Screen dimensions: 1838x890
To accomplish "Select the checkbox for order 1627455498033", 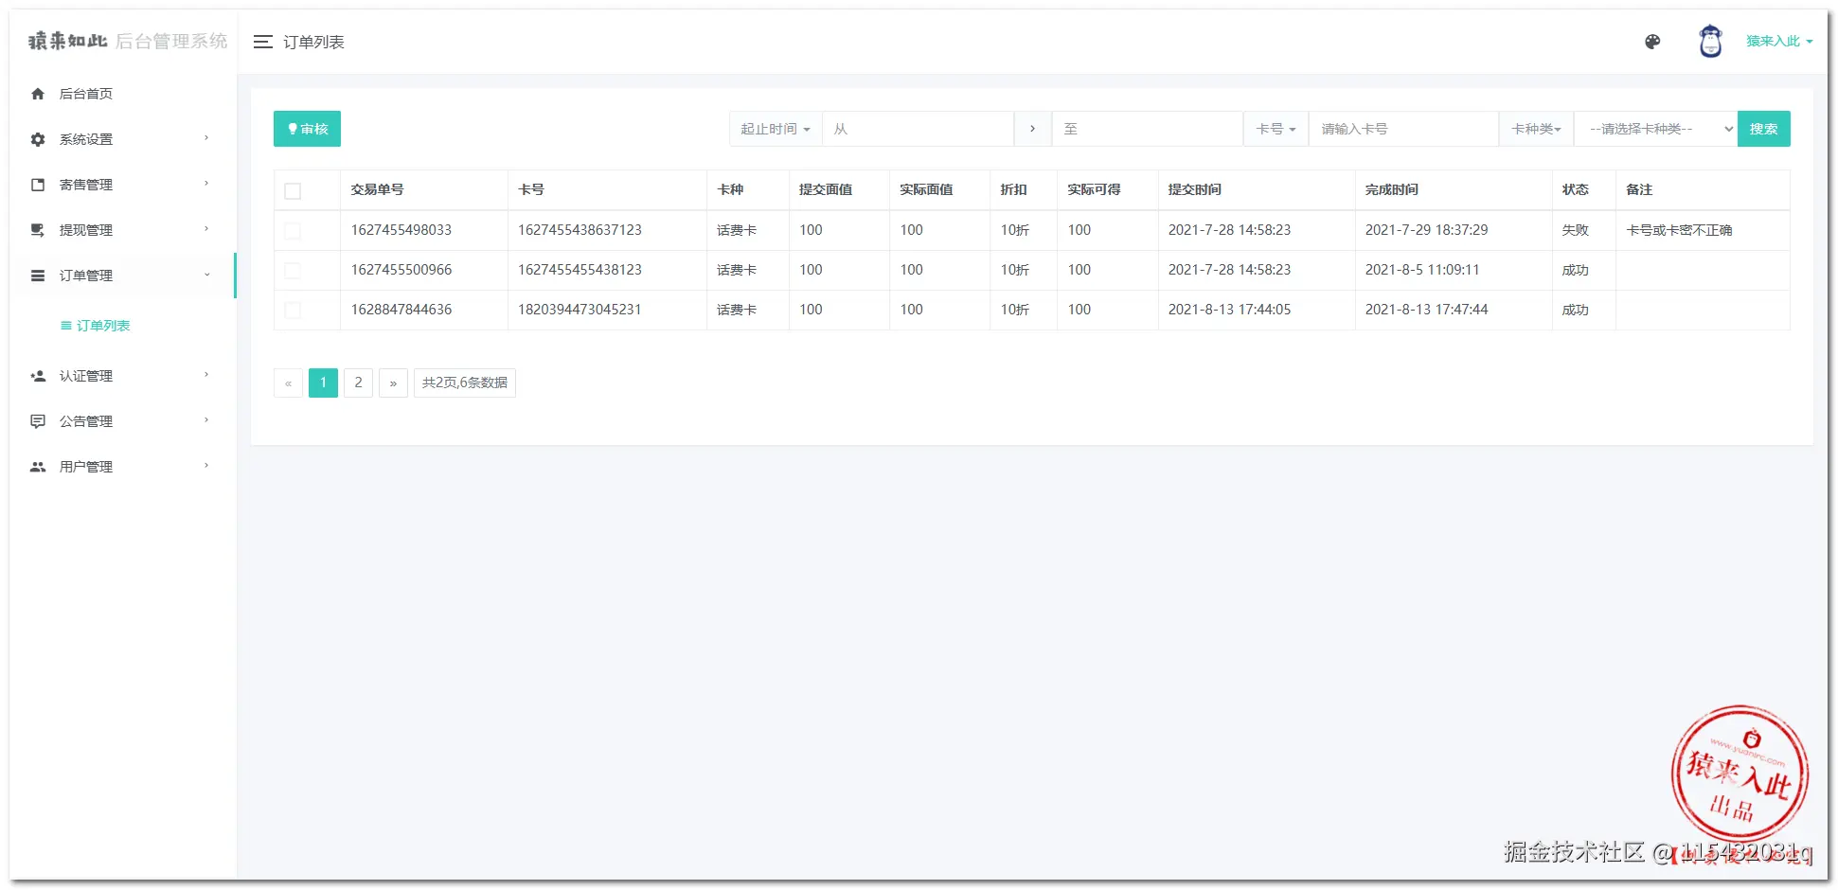I will pos(293,231).
